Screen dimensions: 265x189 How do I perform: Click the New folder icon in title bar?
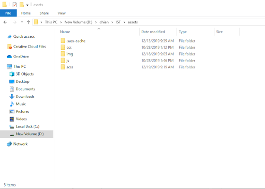point(22,5)
